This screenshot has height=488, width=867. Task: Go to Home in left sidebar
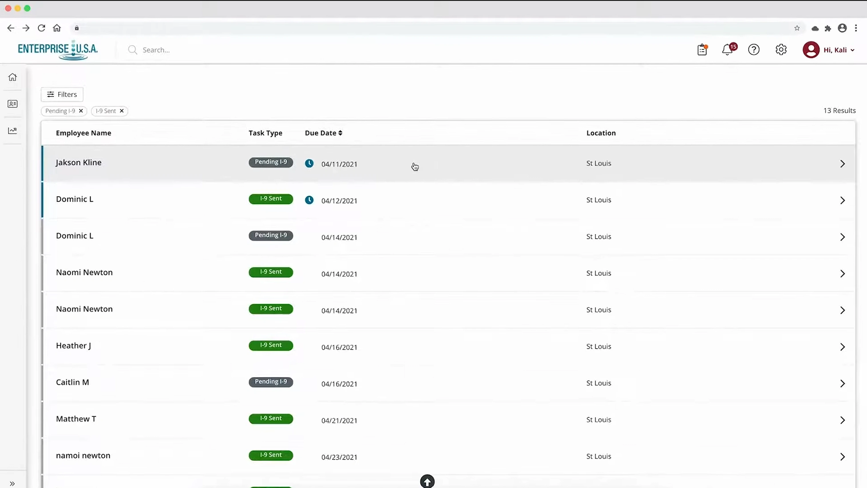point(13,77)
